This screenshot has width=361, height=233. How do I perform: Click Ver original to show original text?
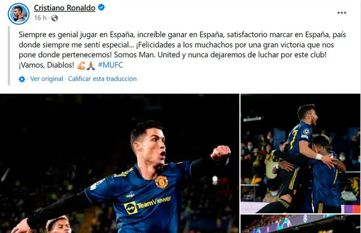[47, 79]
